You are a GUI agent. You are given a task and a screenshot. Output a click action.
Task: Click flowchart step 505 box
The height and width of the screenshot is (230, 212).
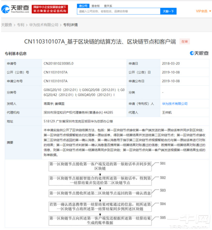coord(100,220)
